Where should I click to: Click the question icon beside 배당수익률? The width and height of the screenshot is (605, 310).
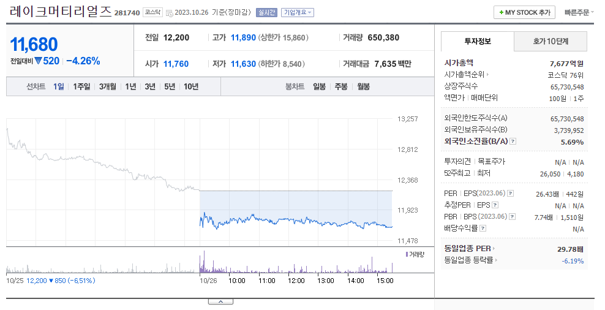[x=483, y=228]
